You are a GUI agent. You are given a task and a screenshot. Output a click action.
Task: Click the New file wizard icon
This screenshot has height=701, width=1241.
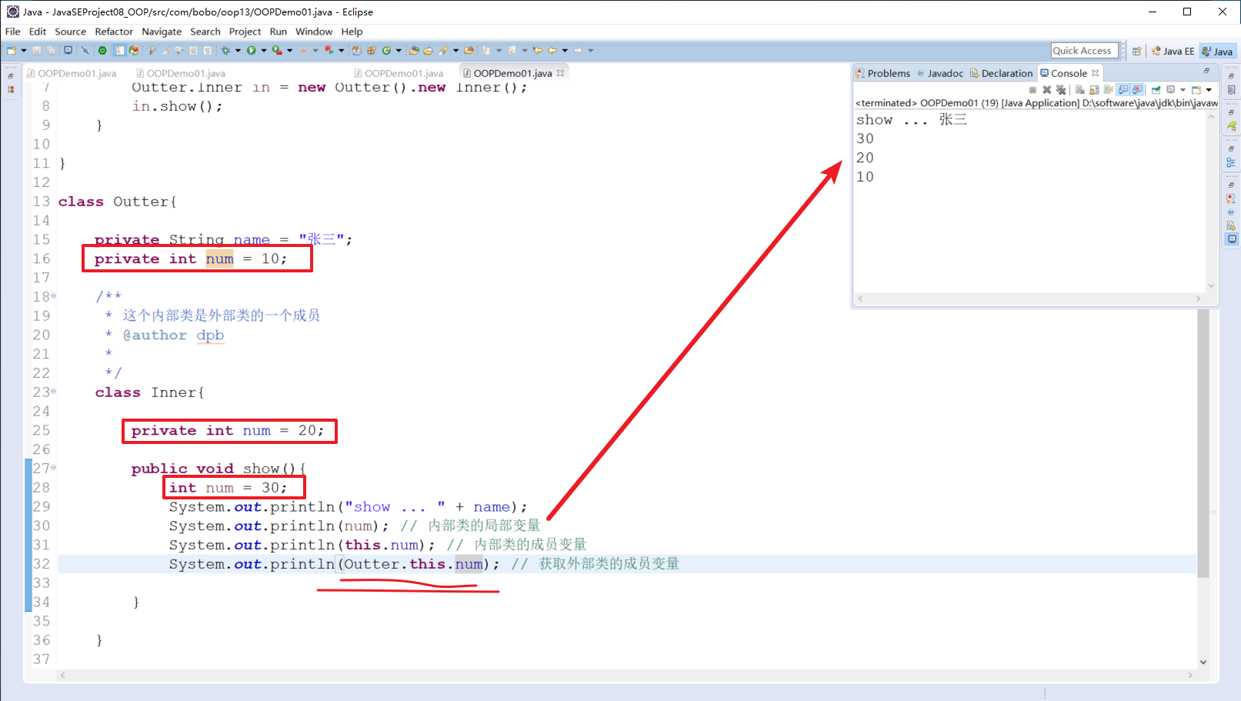coord(12,50)
